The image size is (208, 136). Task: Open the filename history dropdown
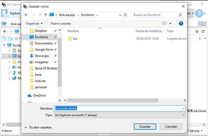click(183, 109)
